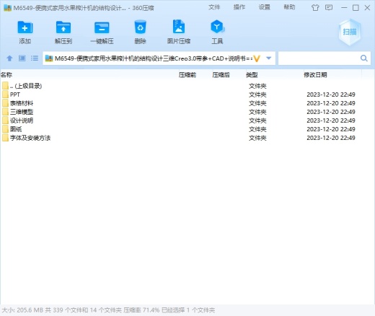
Task: Click the 表格材料 folder icon
Action: (5, 103)
